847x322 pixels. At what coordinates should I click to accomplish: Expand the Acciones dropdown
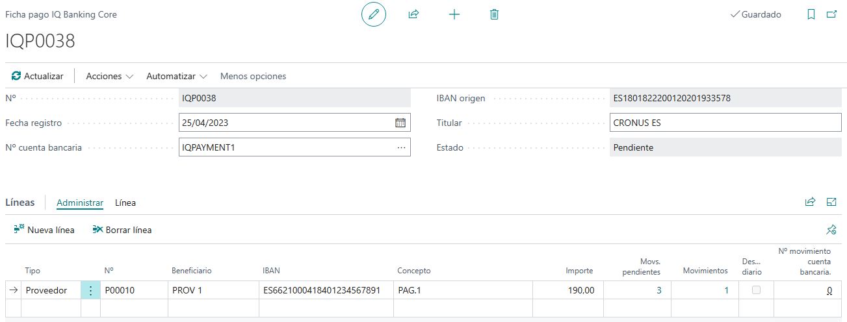coord(109,76)
